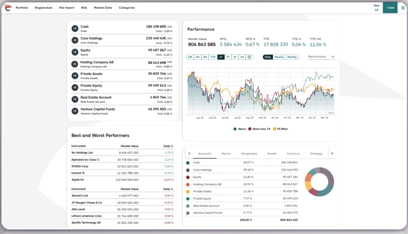Select the 3Y time range

(x=228, y=57)
